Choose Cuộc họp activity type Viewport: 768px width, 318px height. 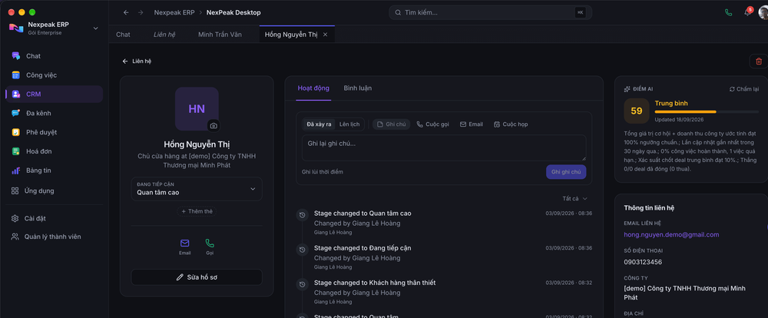pyautogui.click(x=511, y=124)
